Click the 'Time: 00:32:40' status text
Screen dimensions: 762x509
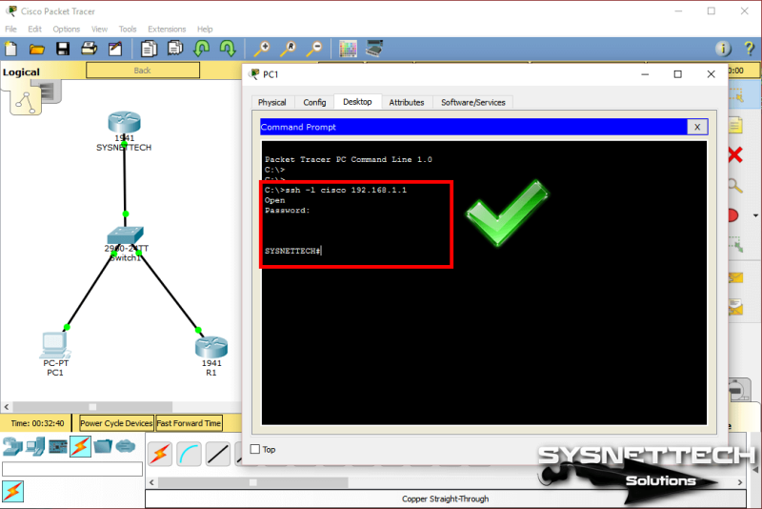tap(37, 423)
